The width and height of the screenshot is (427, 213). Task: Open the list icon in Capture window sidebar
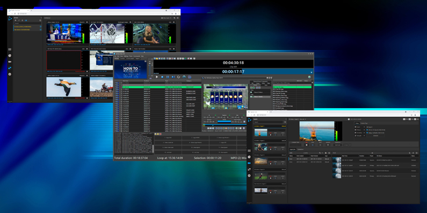pos(249,150)
